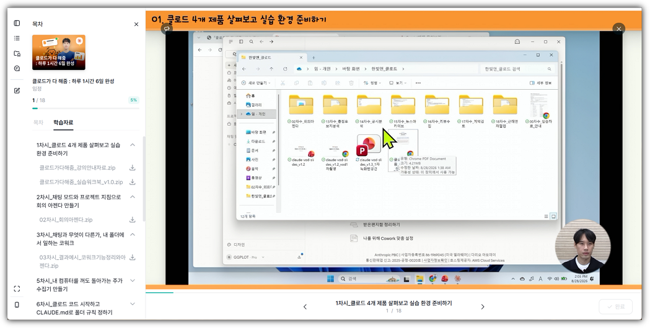This screenshot has width=650, height=328.
Task: Click the mobile device icon at left rail bottom
Action: (x=17, y=305)
